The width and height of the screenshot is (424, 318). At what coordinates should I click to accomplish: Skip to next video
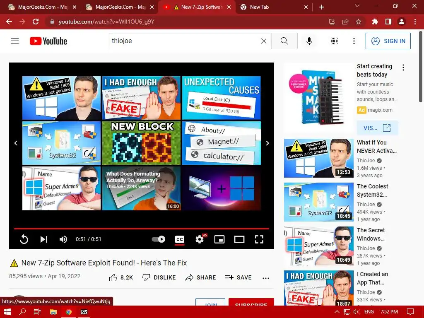pyautogui.click(x=44, y=239)
